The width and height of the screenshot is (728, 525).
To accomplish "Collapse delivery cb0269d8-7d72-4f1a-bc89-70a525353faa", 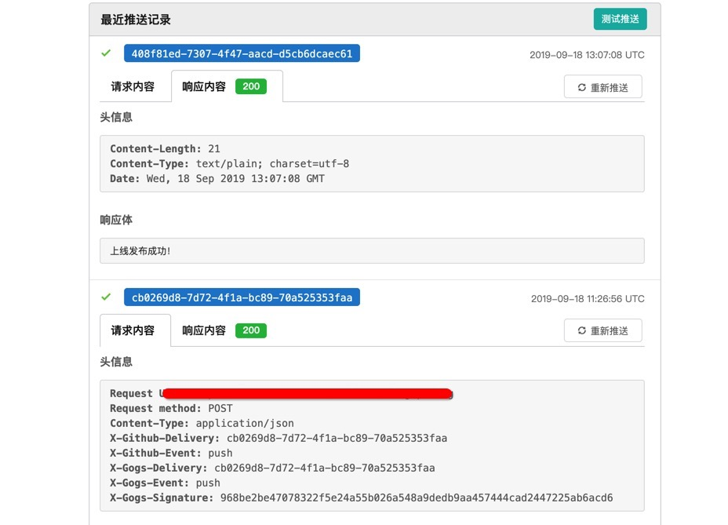I will point(242,297).
